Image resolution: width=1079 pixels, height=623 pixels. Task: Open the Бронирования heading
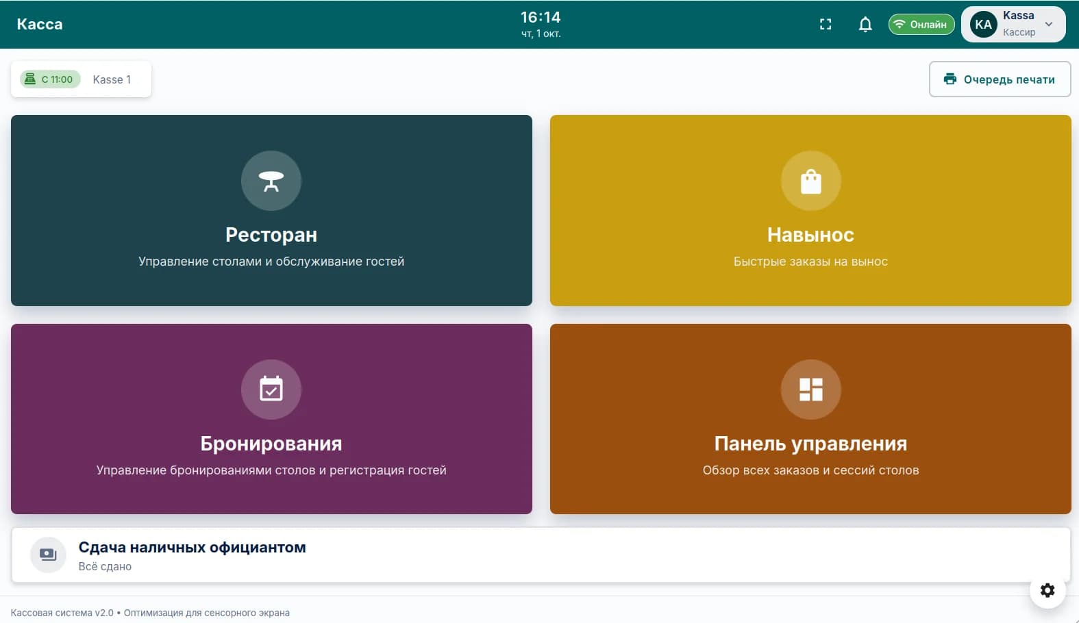(271, 444)
